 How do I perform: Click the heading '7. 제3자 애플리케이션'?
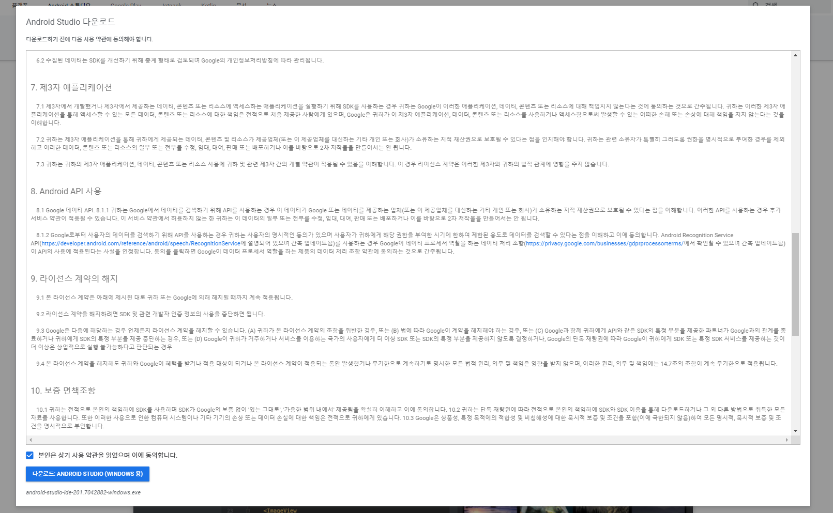pos(71,87)
